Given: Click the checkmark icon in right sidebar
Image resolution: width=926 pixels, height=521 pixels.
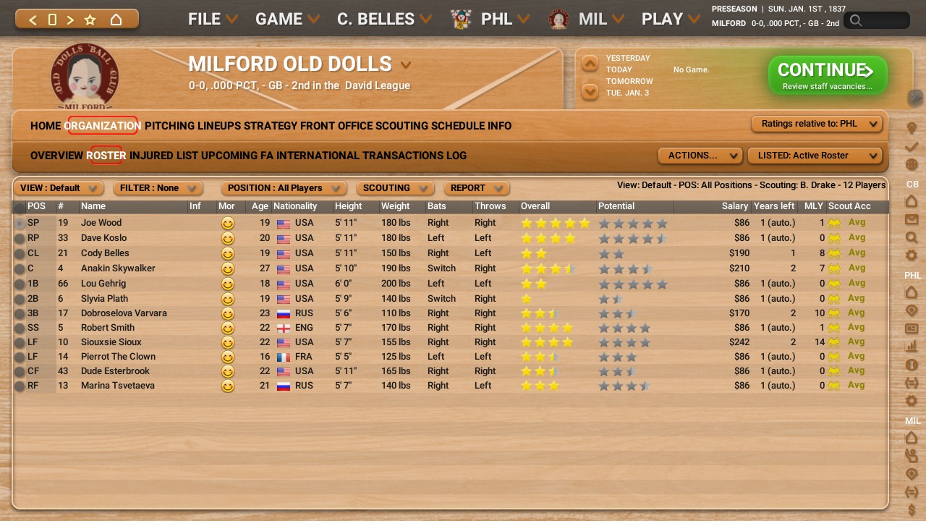Looking at the screenshot, I should tap(912, 147).
